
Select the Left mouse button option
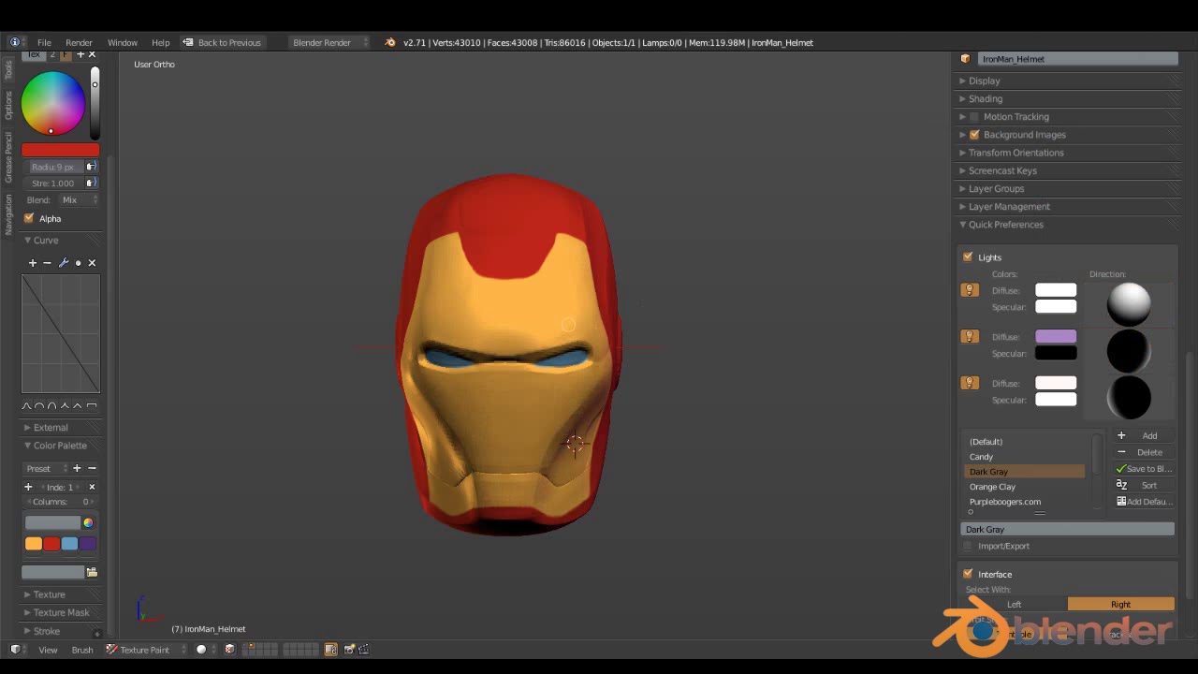[x=1015, y=604]
